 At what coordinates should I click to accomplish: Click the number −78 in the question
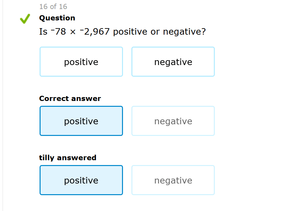point(58,32)
